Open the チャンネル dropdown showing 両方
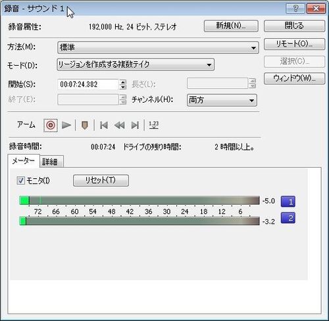Viewport: 329px width, 321px height. 222,100
